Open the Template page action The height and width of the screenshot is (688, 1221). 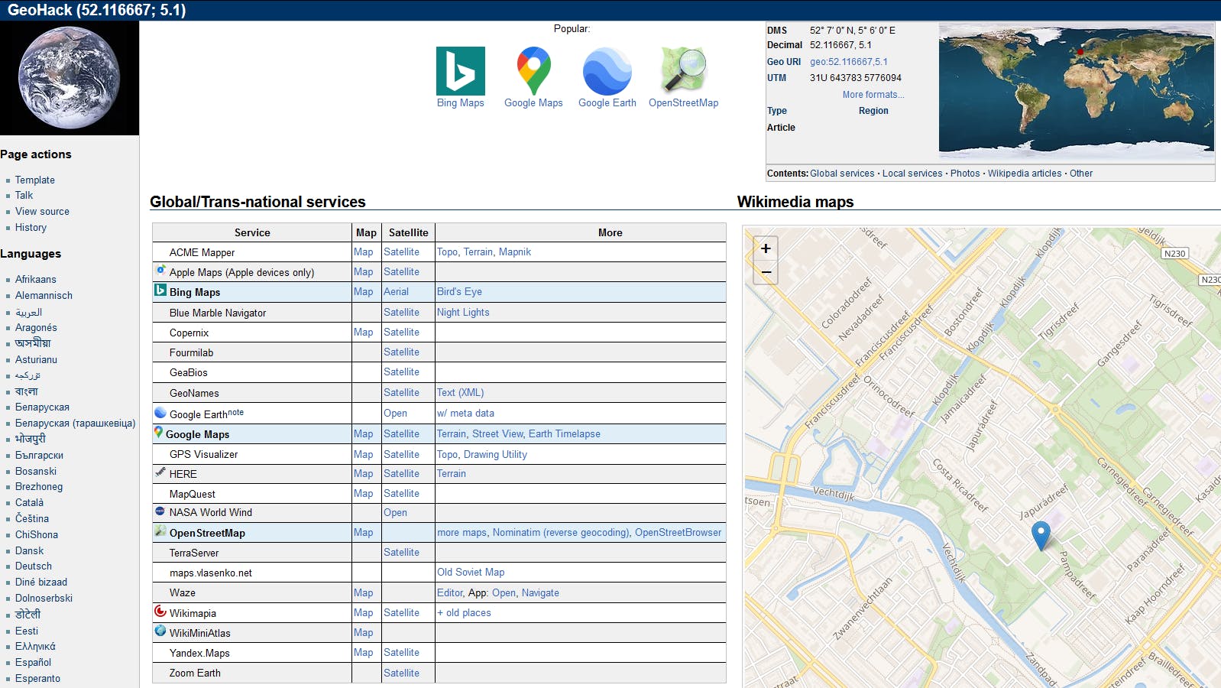(x=35, y=180)
